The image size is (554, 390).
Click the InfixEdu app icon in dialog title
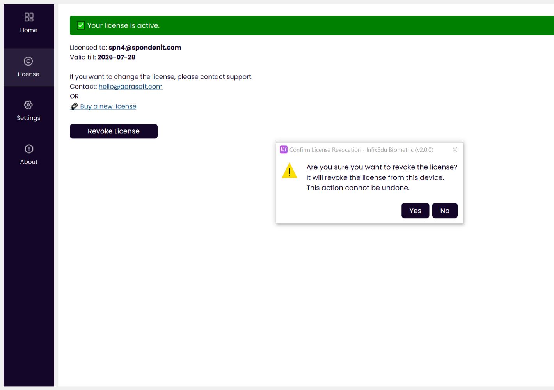coord(284,150)
